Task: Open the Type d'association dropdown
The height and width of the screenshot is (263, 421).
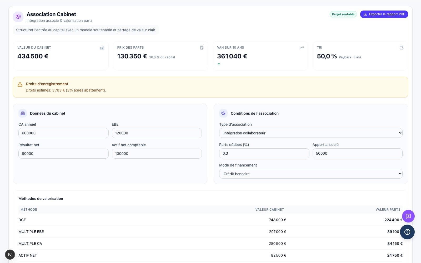Action: [x=310, y=133]
